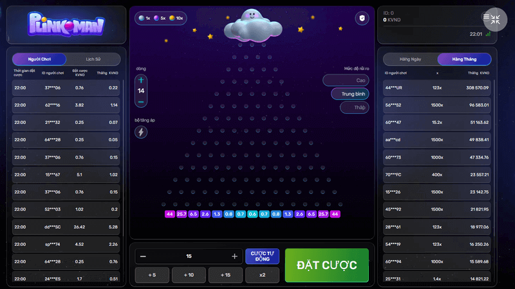Click the ĐẶT CƯỢC bet button

coord(327,265)
